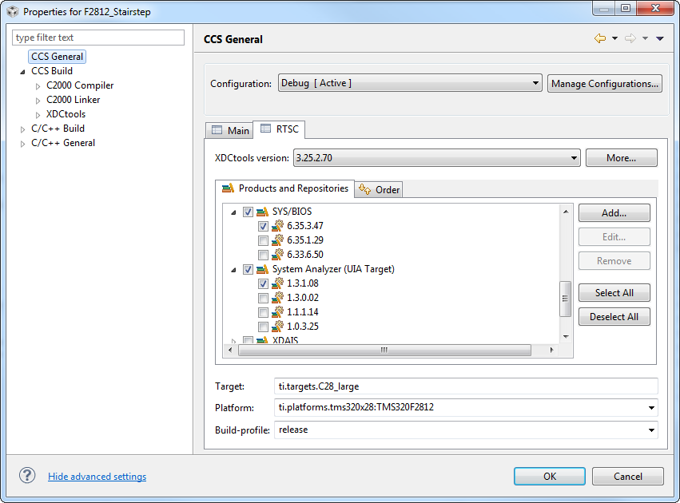Click the type filter text field

(98, 38)
